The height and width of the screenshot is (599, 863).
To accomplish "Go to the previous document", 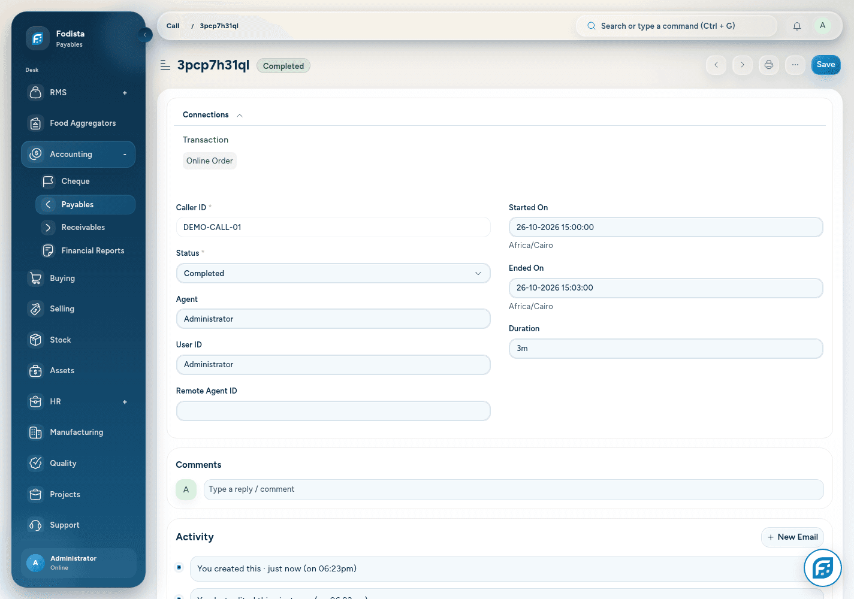I will point(716,65).
